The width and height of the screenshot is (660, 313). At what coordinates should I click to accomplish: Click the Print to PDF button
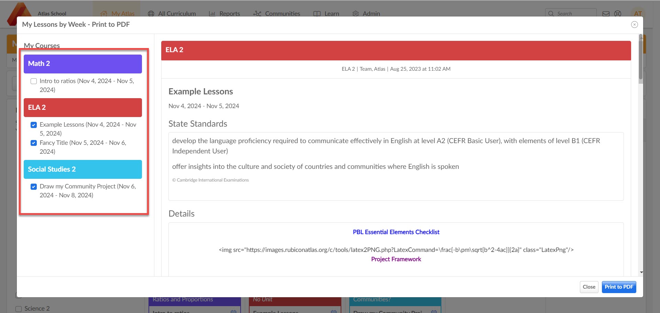pyautogui.click(x=619, y=287)
